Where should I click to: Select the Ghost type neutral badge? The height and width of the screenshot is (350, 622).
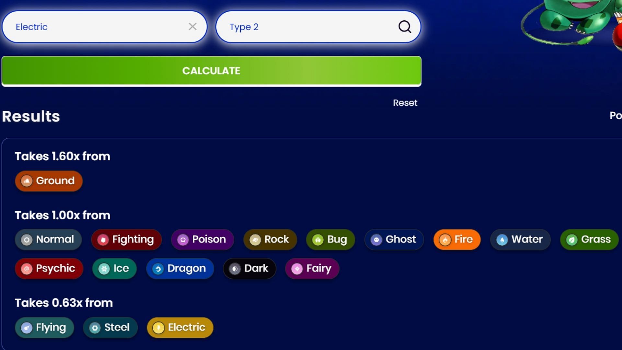coord(394,239)
